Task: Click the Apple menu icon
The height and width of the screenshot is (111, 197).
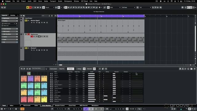Action: coord(3,1)
